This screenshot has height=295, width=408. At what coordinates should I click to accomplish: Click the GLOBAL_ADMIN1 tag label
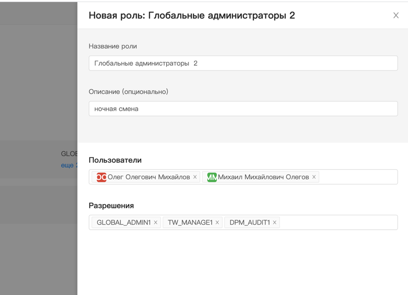tap(123, 223)
